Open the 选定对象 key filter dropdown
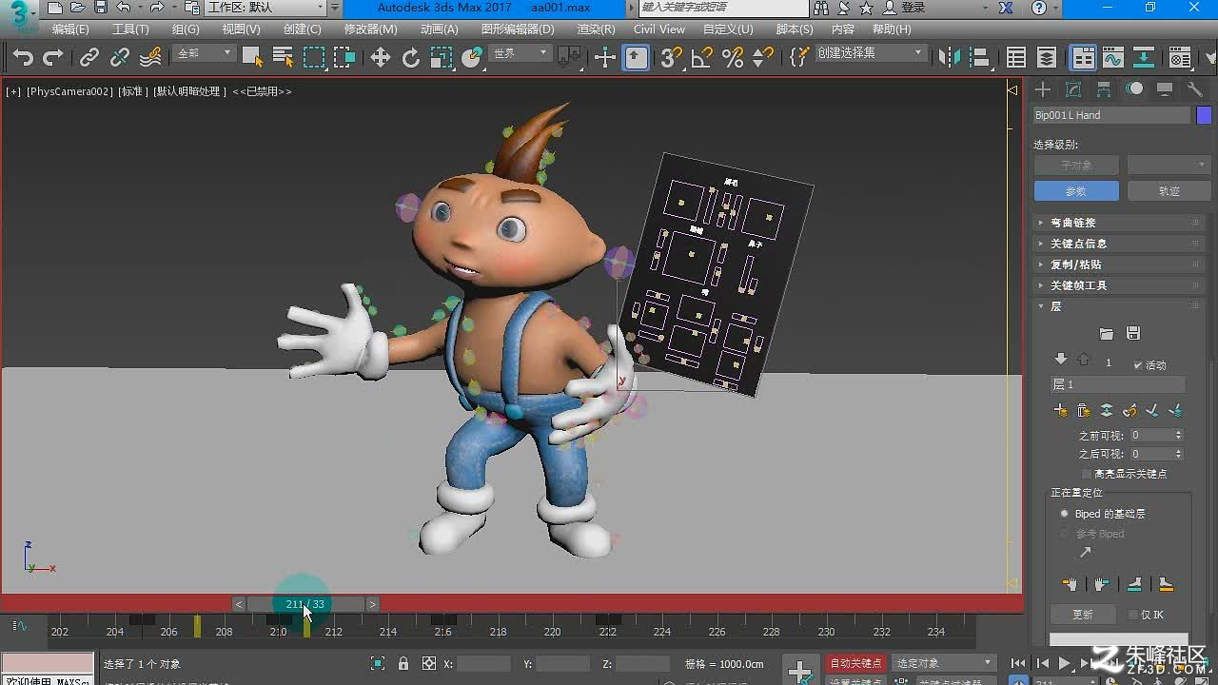The width and height of the screenshot is (1218, 685). click(x=944, y=663)
